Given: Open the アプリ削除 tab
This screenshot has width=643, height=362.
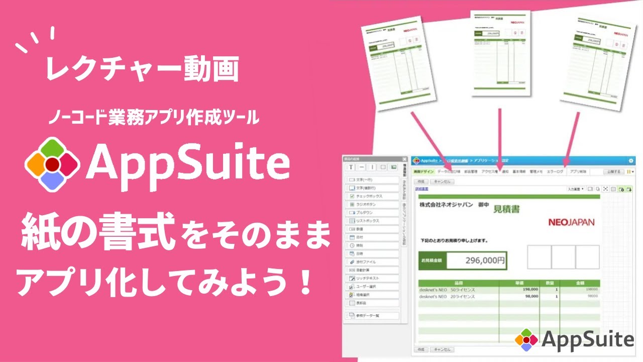Looking at the screenshot, I should (578, 171).
